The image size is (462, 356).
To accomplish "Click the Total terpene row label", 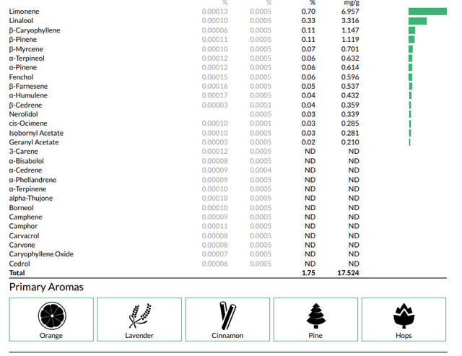I will [17, 273].
